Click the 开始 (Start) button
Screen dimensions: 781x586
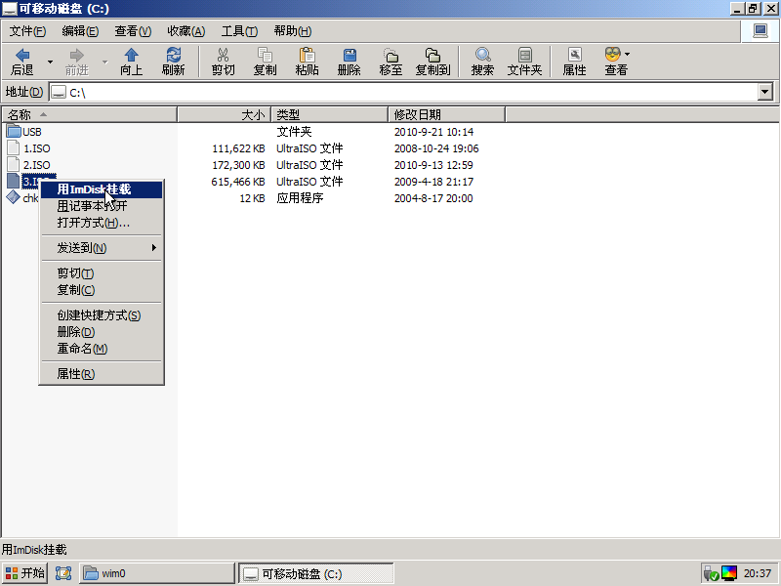24,573
